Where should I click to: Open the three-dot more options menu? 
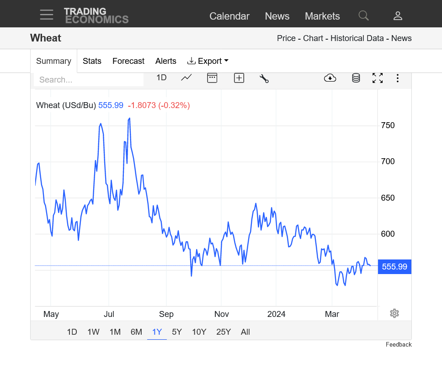(398, 78)
